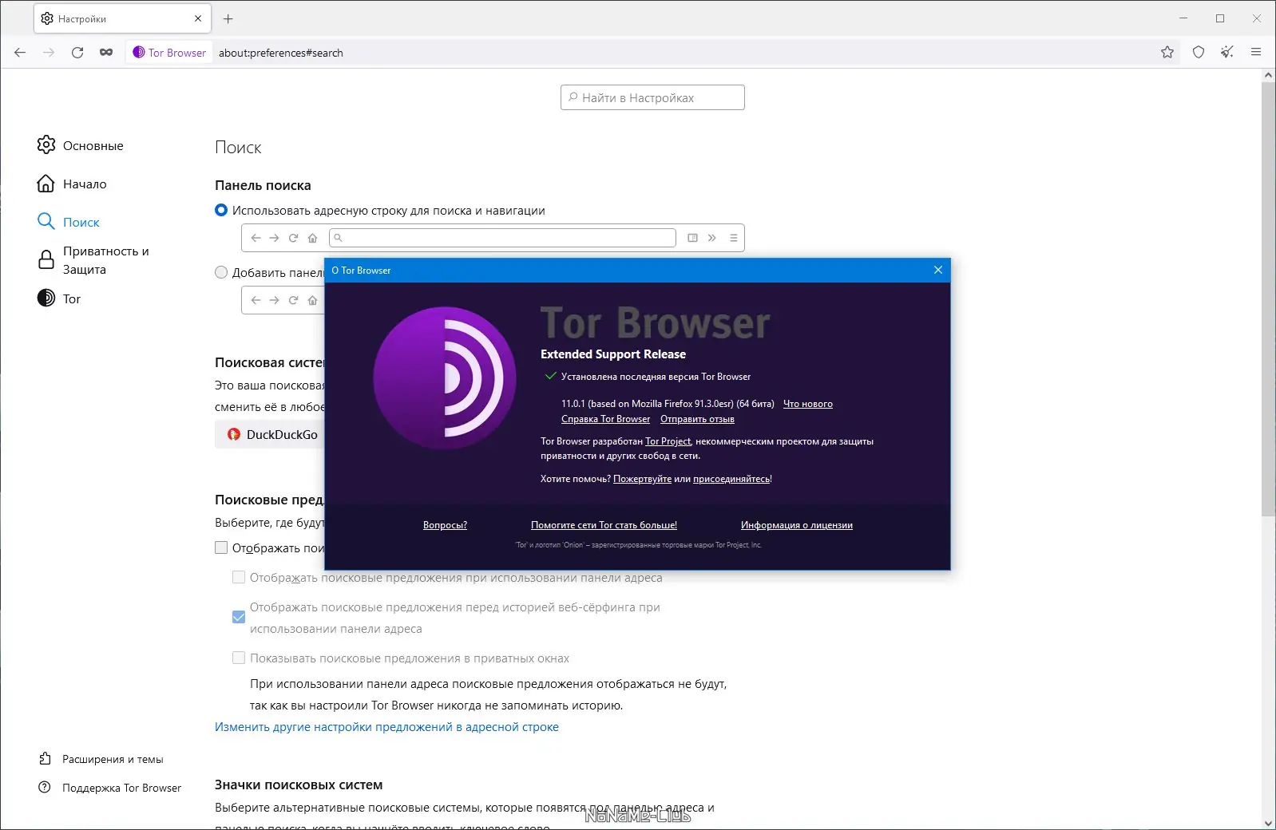Click Помогите сети Tor стать больше! link
1276x830 pixels.
click(x=604, y=525)
